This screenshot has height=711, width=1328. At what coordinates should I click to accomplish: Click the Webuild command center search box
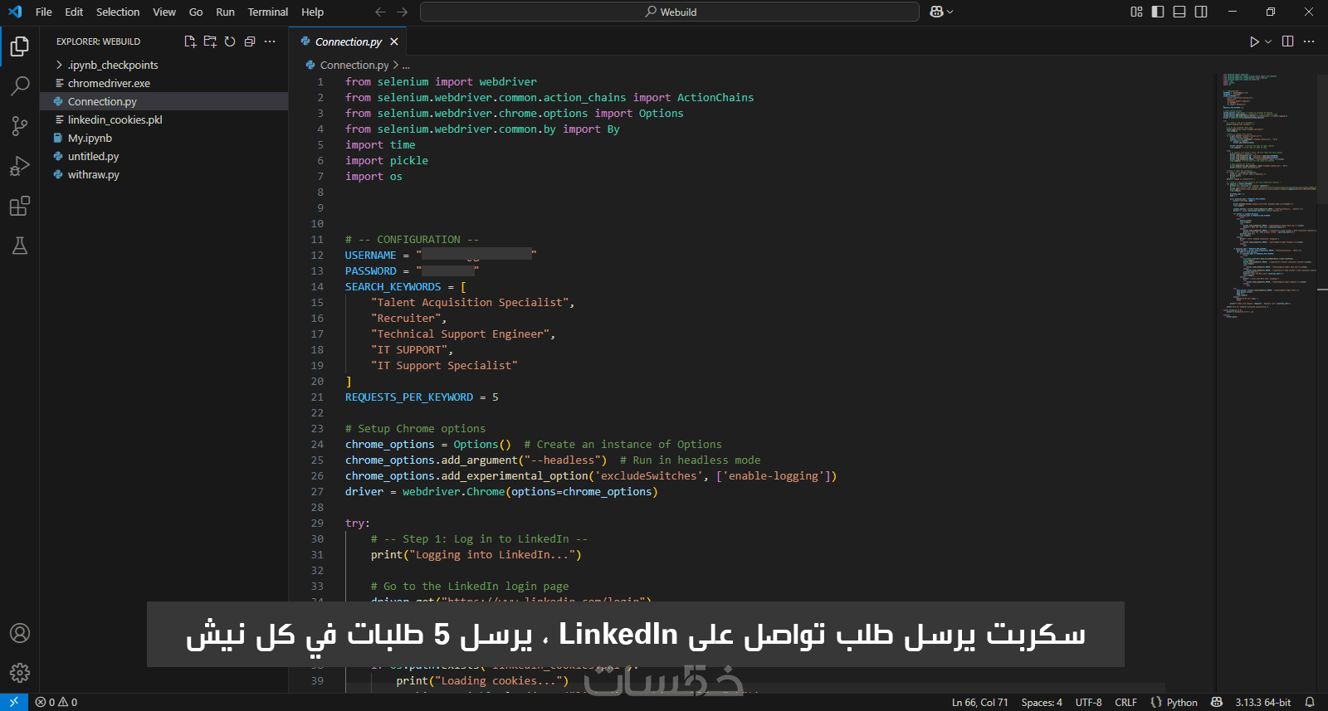(670, 12)
